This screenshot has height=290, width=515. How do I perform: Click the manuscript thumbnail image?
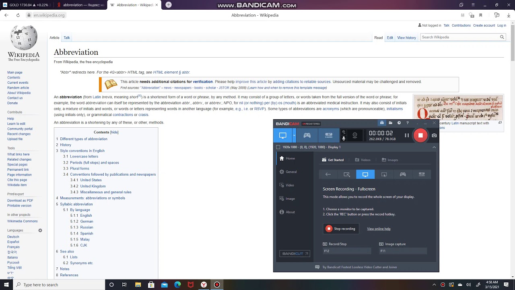point(458,108)
